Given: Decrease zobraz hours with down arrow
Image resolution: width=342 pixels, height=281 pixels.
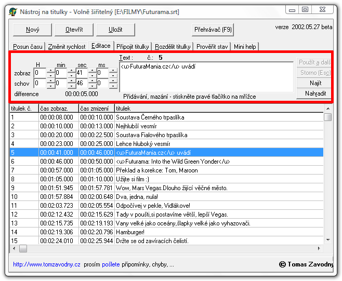Looking at the screenshot, I should [x=50, y=75].
